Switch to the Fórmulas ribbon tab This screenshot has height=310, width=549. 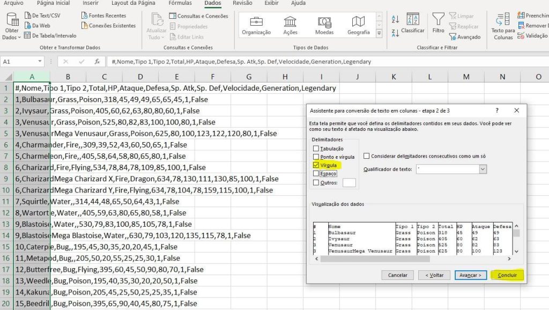pos(180,4)
